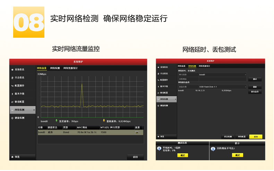Screen dimensions: 274x171
Task: Select 网络检测 in the left traffic window sidebar
Action: [x=23, y=110]
